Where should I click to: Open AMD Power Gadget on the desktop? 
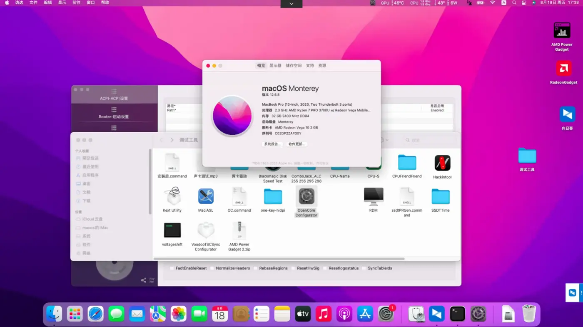pos(562,30)
